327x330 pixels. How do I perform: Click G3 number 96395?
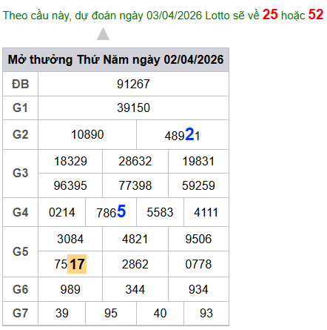[70, 185]
